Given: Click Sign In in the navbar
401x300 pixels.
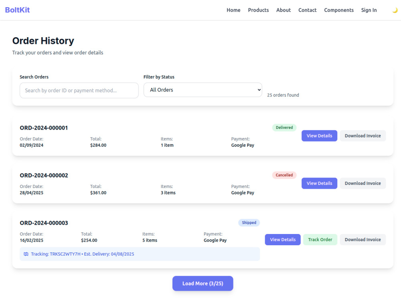Looking at the screenshot, I should tap(369, 10).
